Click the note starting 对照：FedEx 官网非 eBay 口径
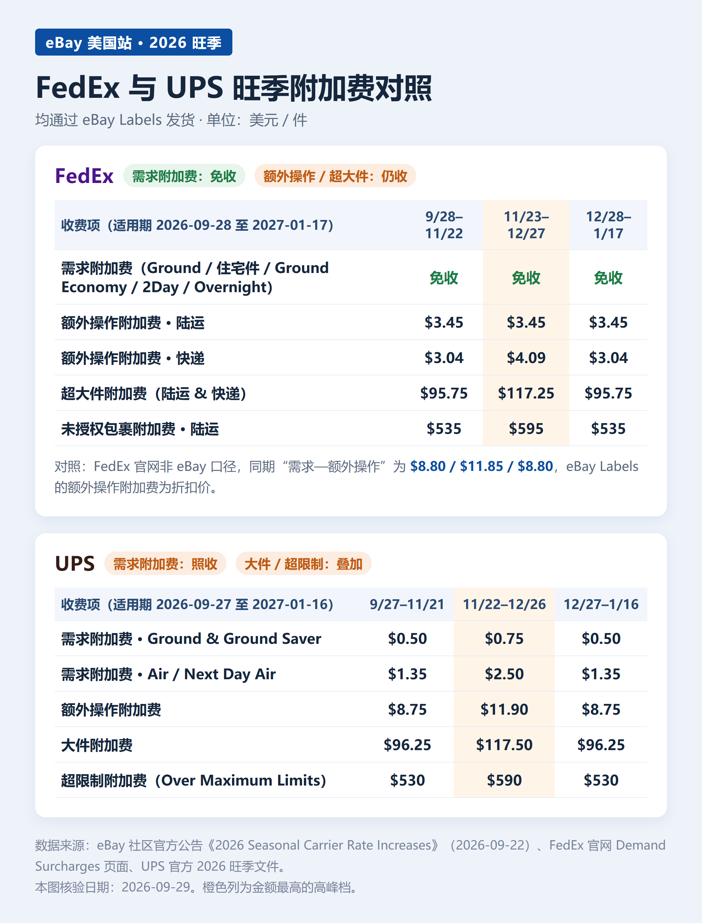This screenshot has width=702, height=923. [x=346, y=477]
